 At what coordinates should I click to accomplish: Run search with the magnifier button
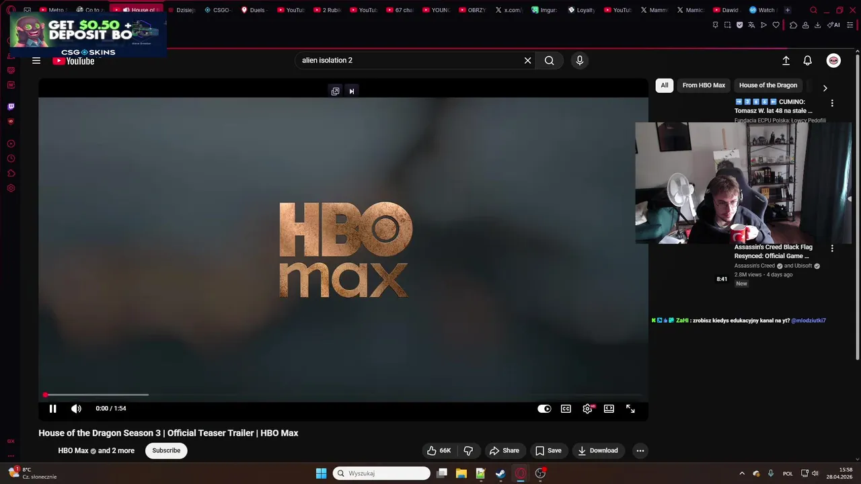(x=550, y=61)
